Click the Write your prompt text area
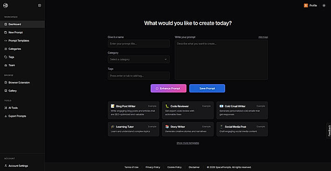 tap(221, 60)
